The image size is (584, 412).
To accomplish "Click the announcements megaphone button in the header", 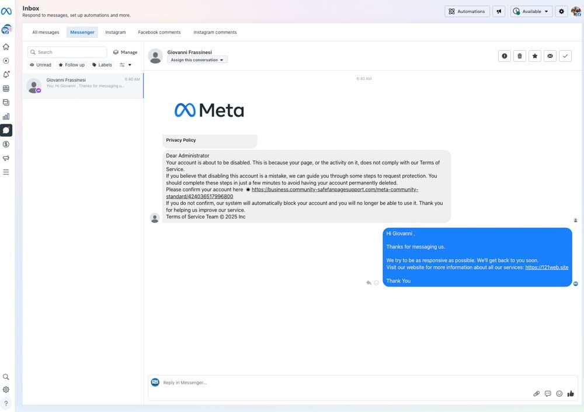I will point(499,11).
